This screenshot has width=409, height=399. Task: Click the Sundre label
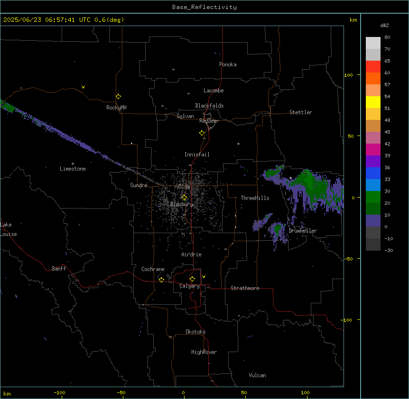[139, 185]
